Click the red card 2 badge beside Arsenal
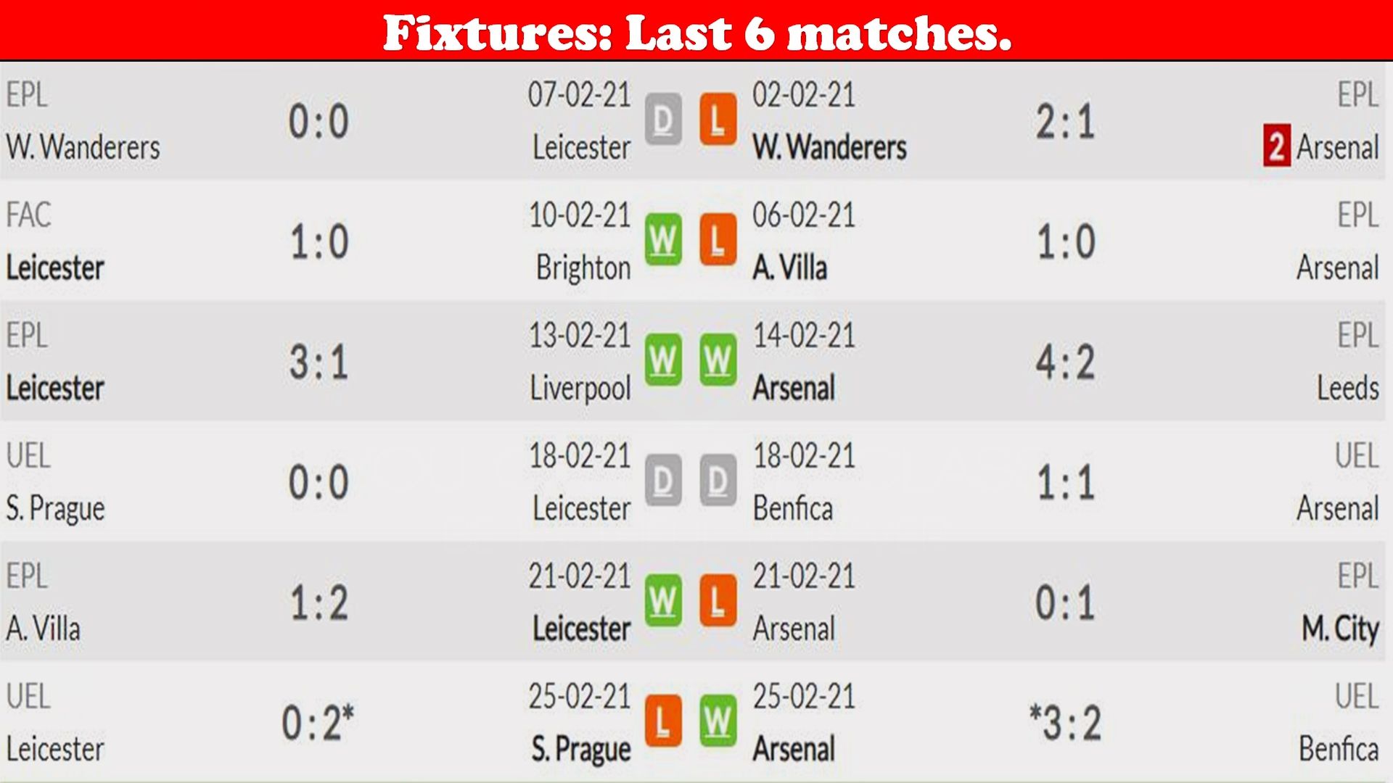 pyautogui.click(x=1276, y=146)
